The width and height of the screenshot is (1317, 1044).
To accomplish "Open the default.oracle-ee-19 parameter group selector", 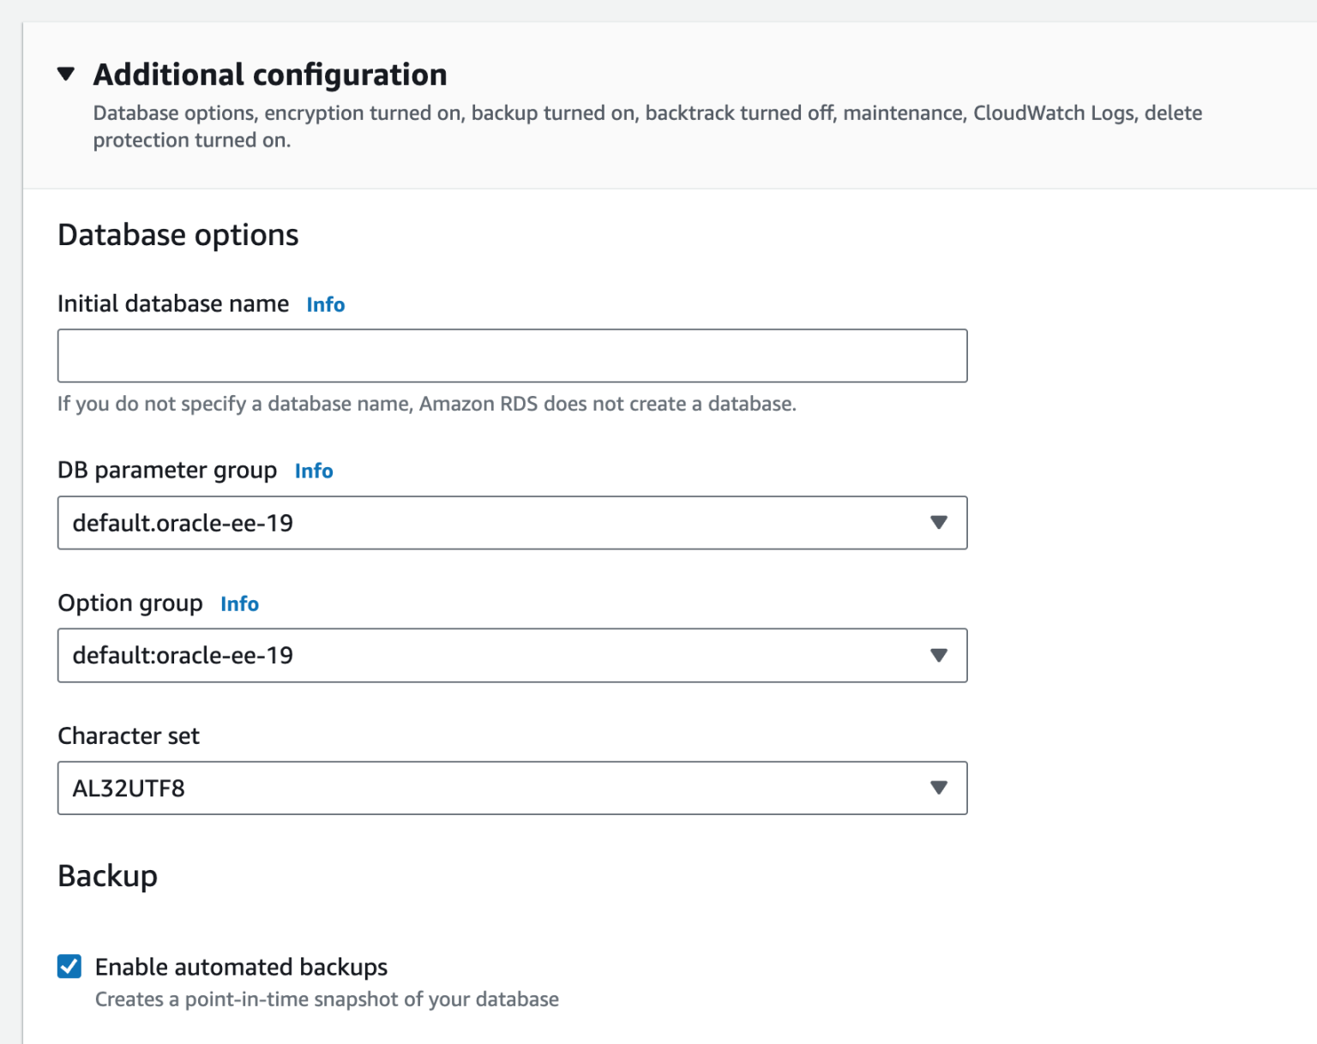I will pyautogui.click(x=512, y=523).
